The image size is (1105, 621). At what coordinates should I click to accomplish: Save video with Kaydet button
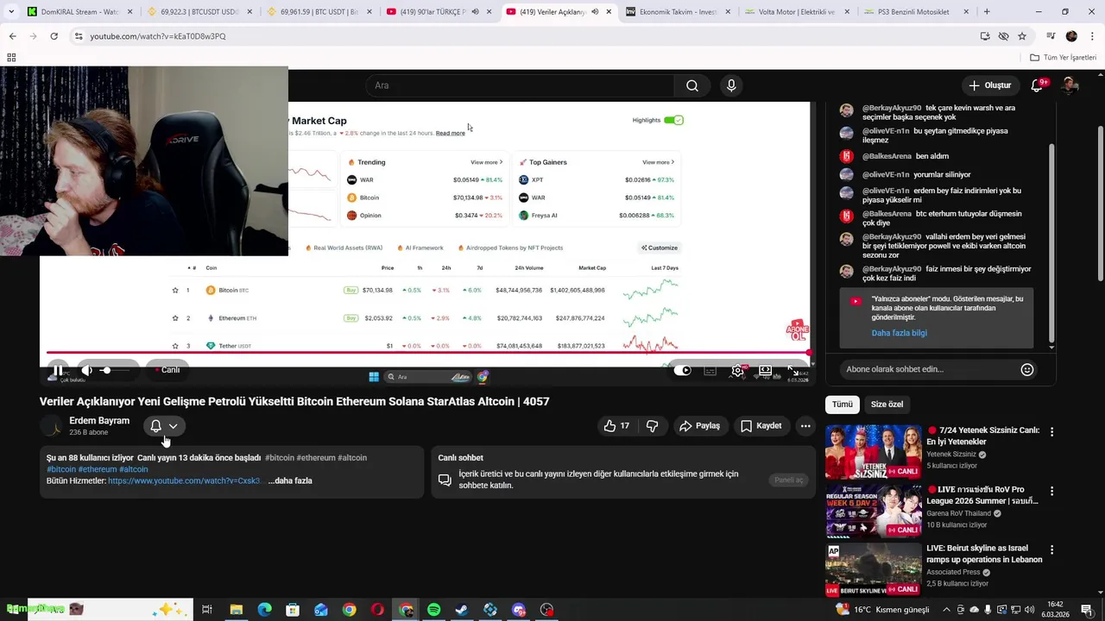[x=761, y=426]
